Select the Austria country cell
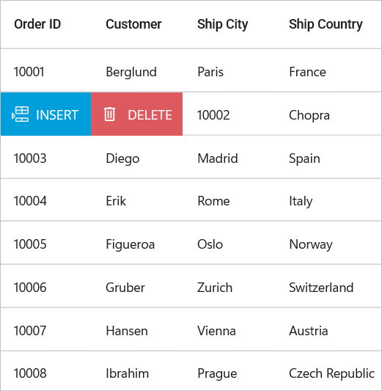 [328, 329]
